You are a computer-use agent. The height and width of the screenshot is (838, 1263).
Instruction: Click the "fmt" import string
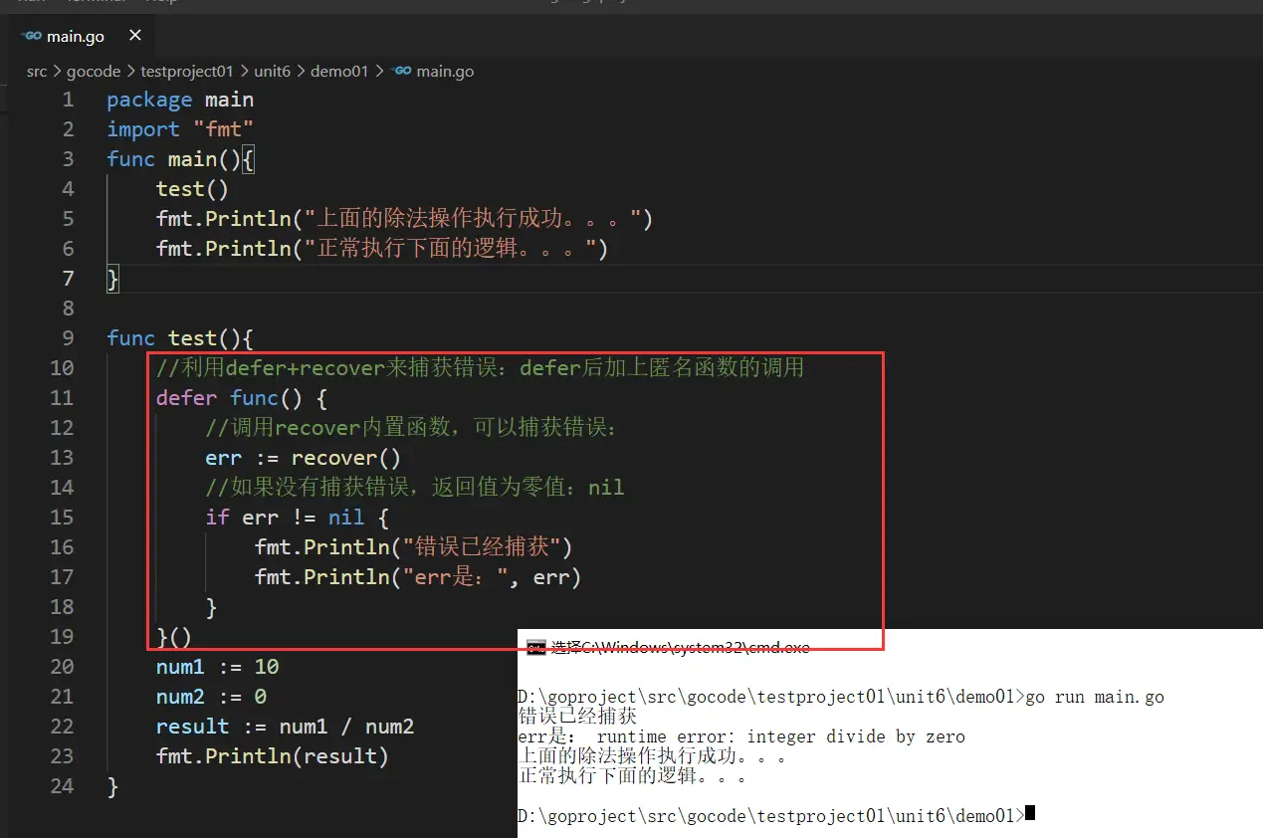coord(223,128)
